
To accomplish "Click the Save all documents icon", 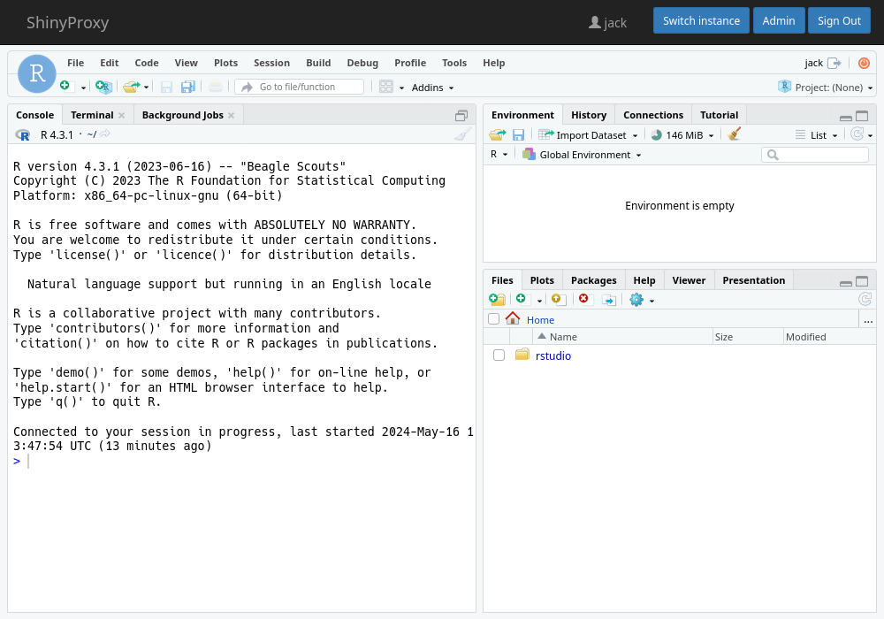I will point(187,87).
